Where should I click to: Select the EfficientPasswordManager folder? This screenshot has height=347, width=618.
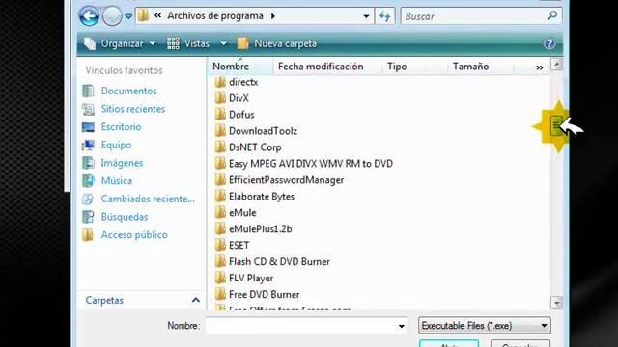(x=286, y=180)
